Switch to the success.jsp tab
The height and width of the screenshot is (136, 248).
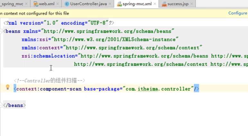click(x=178, y=4)
